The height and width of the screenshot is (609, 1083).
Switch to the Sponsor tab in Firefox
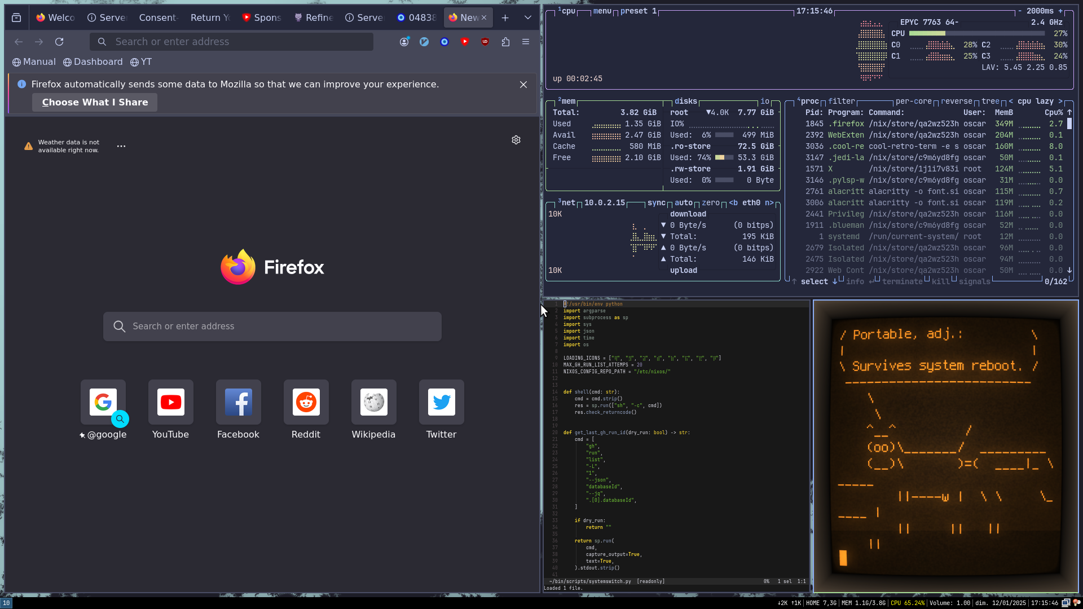262,18
